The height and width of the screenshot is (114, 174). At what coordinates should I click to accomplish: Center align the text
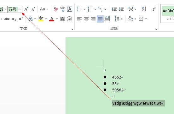86,19
